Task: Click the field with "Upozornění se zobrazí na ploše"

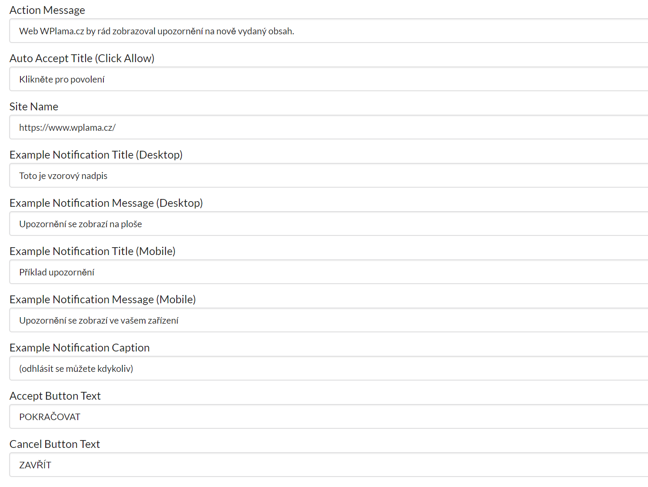Action: coord(329,224)
